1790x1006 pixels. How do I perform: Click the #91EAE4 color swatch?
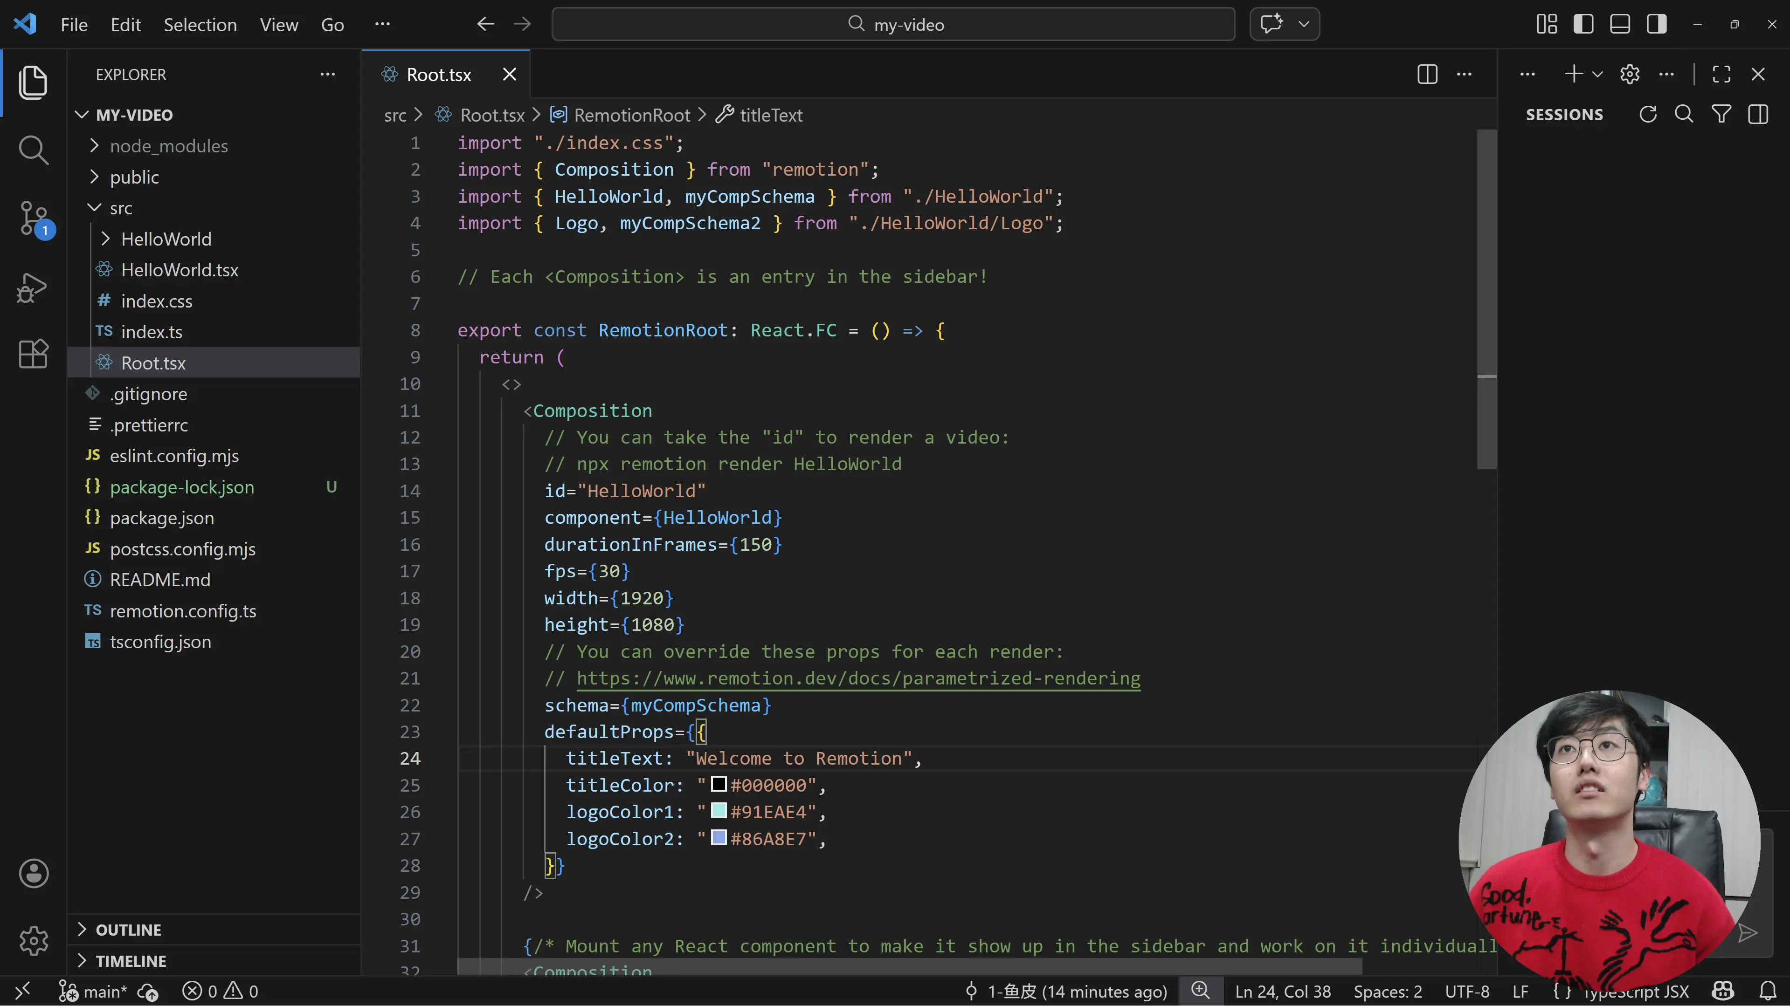[x=719, y=811]
